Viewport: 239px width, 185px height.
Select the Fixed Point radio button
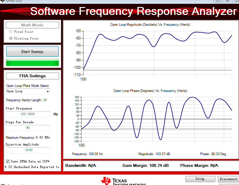pyautogui.click(x=11, y=32)
